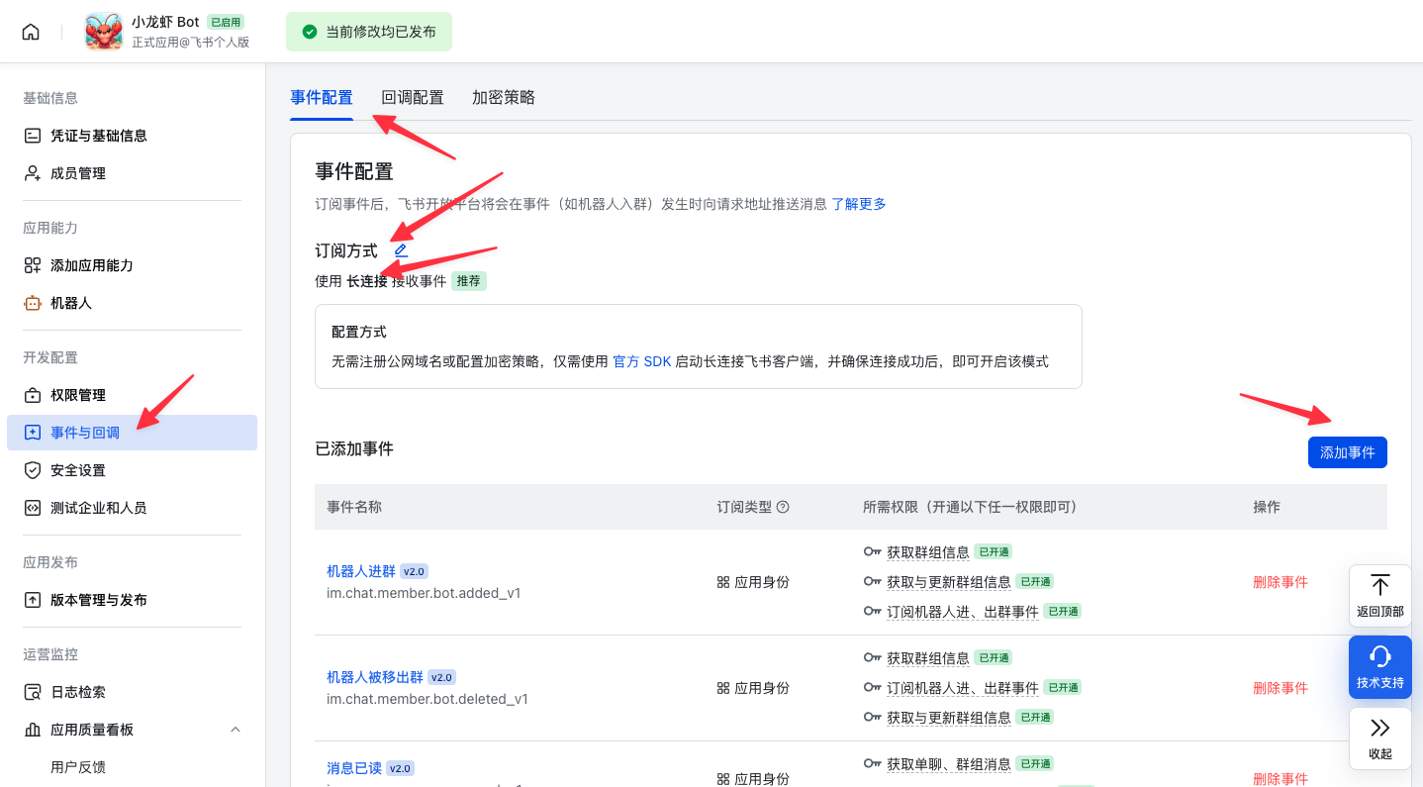1423x787 pixels.
Task: Click 订阅类型 help question icon
Action: tap(783, 507)
